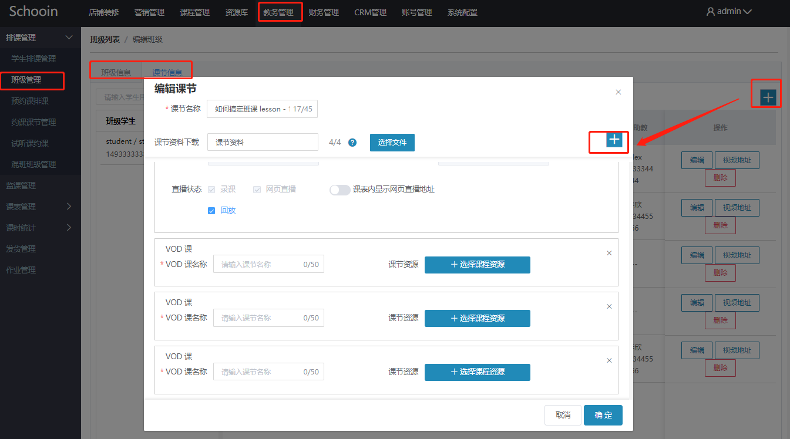The image size is (790, 439).
Task: Toggle the 录课 checkbox
Action: tap(211, 190)
